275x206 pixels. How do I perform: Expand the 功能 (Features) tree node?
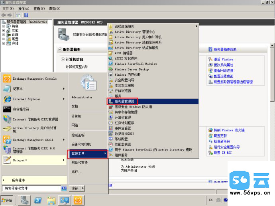click(4, 30)
